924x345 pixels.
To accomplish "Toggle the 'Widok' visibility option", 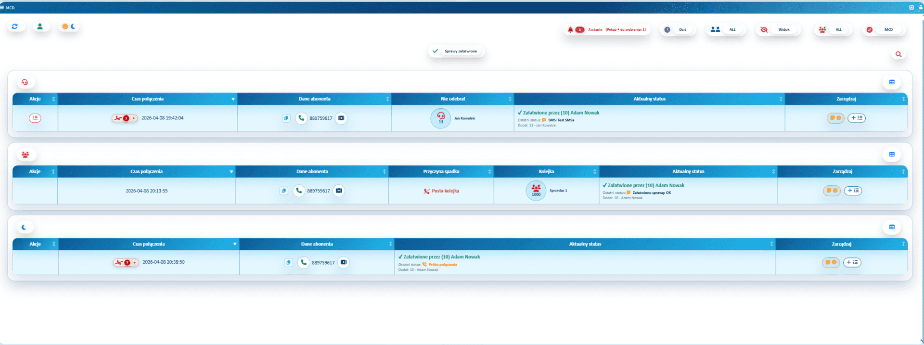I will pyautogui.click(x=778, y=30).
